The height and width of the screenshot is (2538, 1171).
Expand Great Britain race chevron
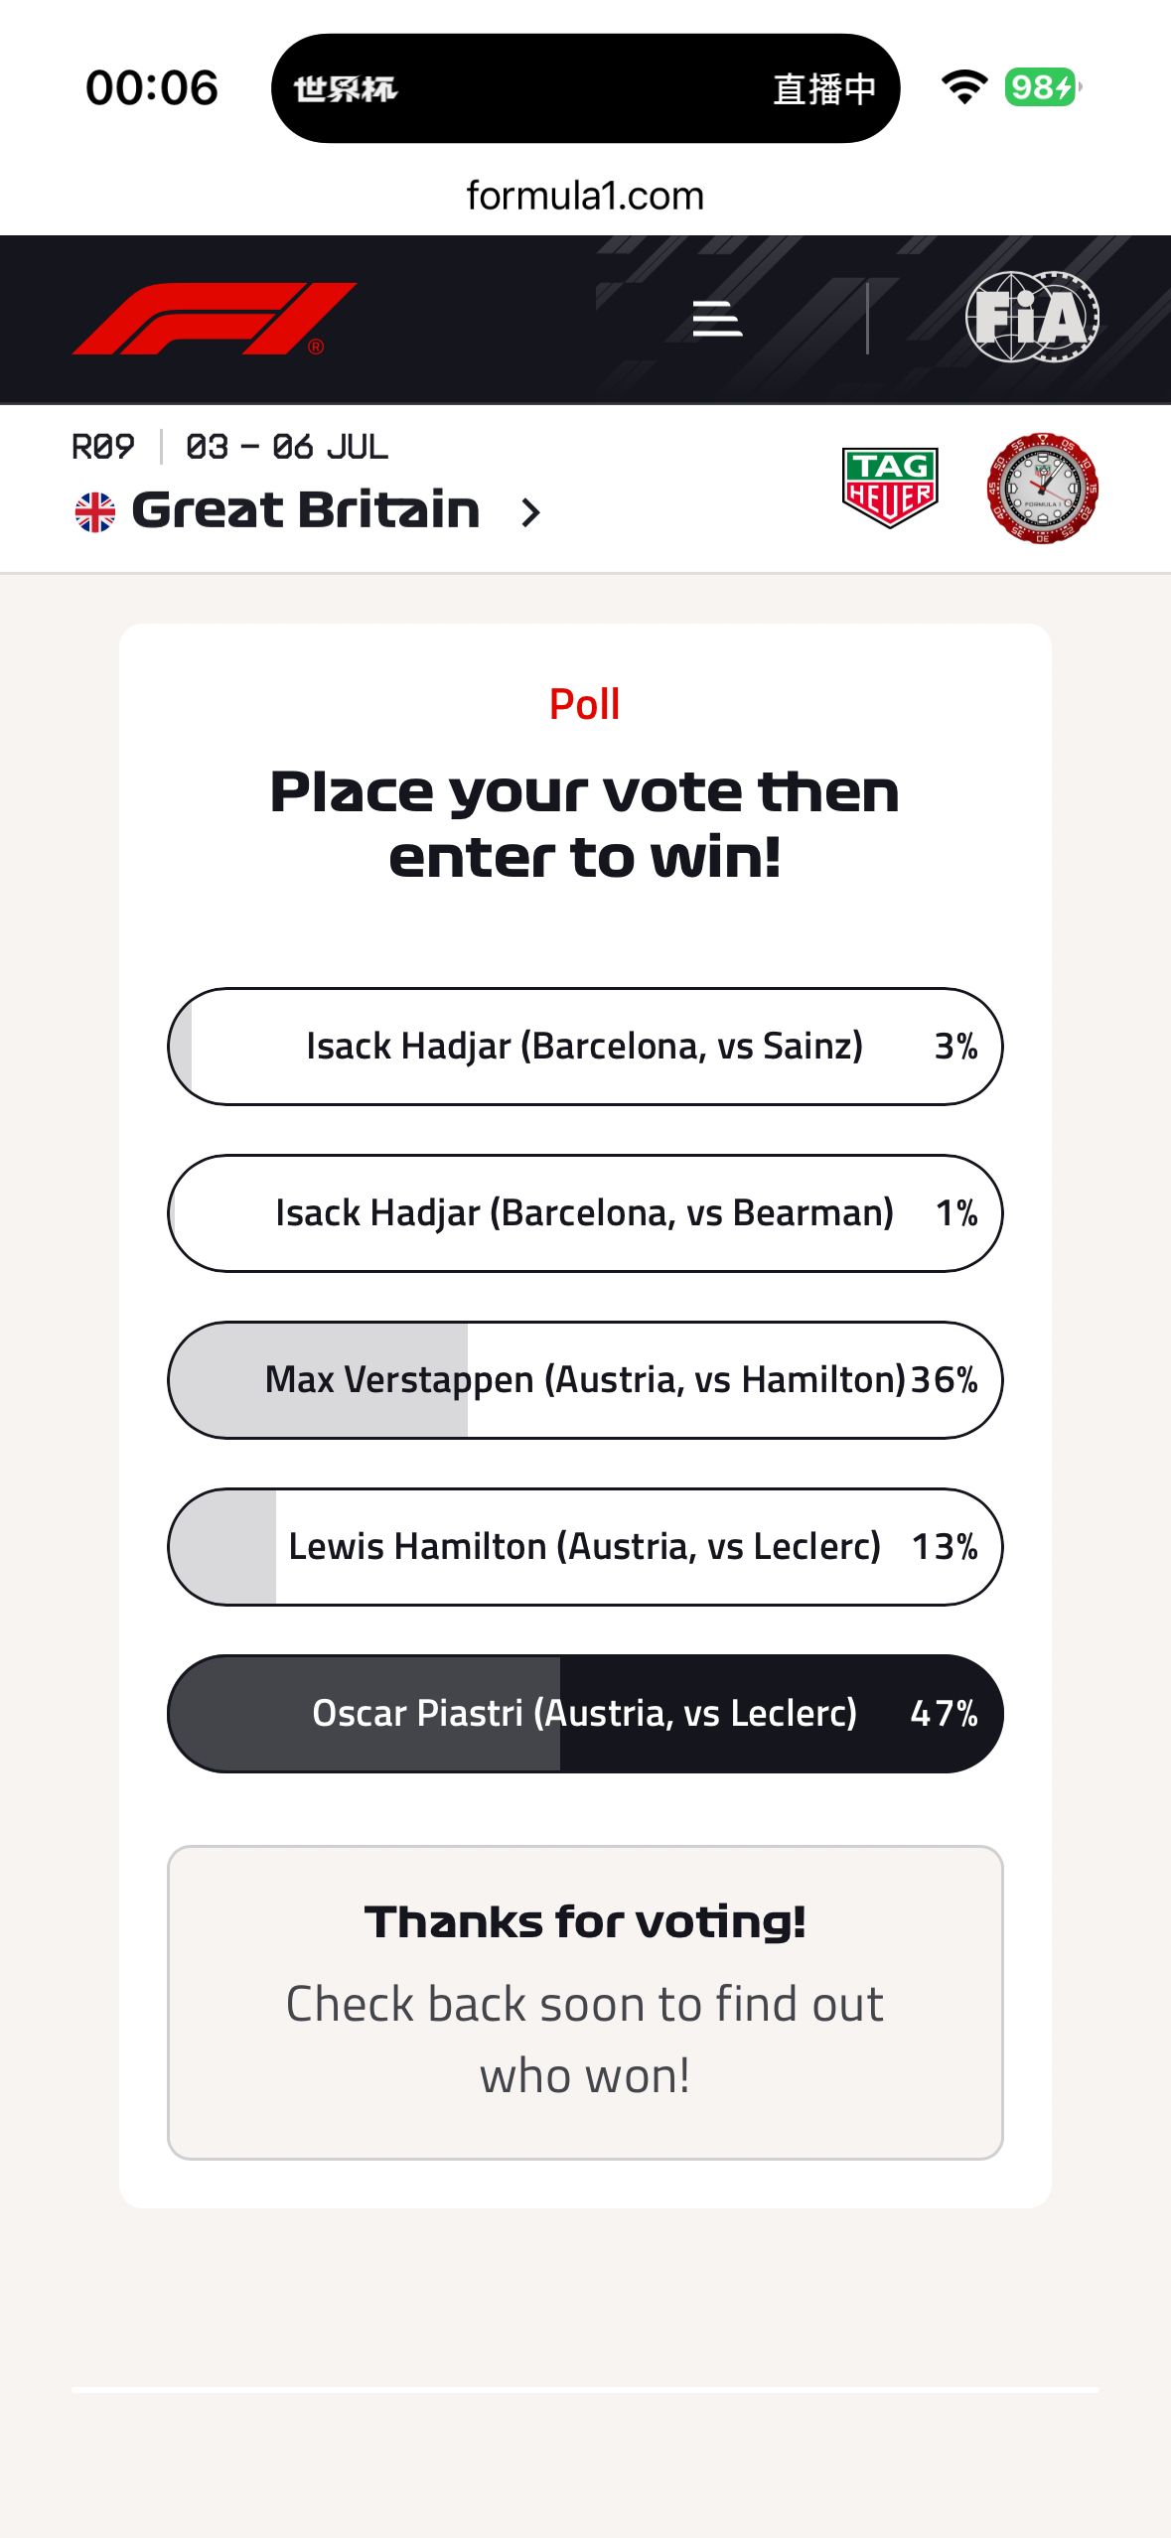(531, 512)
